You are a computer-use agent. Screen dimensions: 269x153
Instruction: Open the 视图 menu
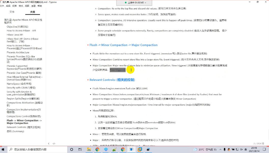tap(27, 6)
